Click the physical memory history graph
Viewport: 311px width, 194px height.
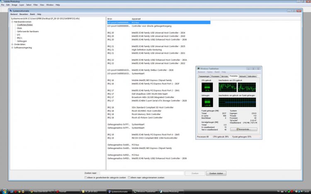pyautogui.click(x=237, y=102)
